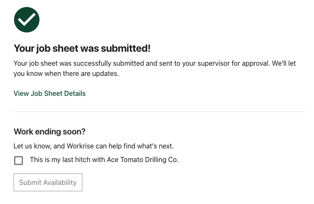Open the View Job Sheet Details link
Viewport: 314px width, 204px height.
tap(50, 93)
